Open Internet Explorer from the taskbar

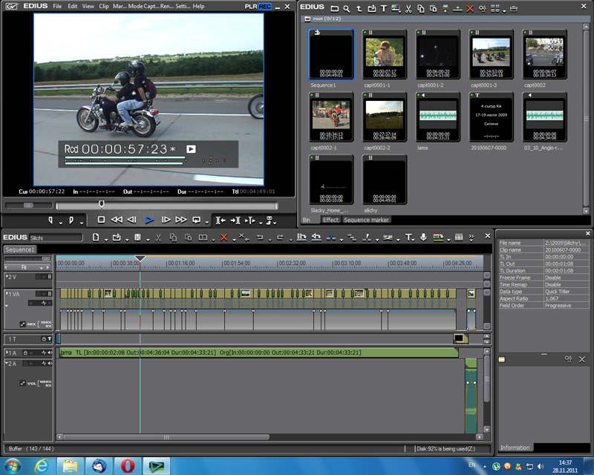(x=42, y=465)
